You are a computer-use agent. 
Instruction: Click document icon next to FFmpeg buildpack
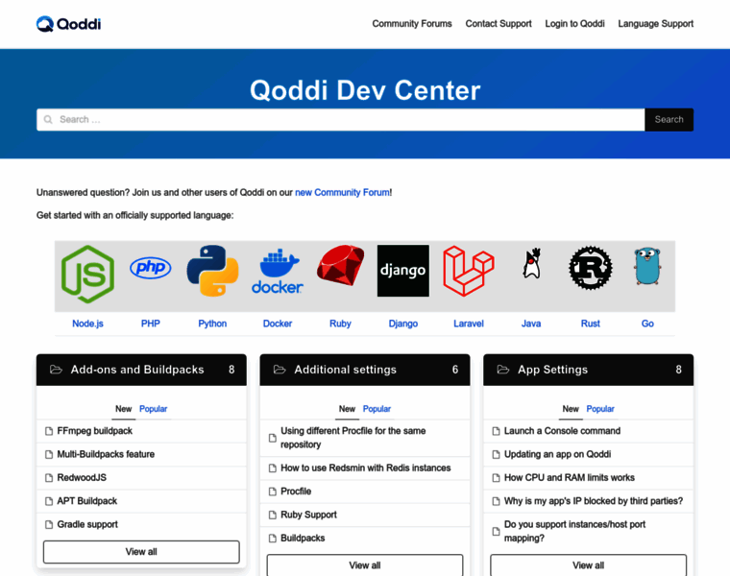(49, 431)
